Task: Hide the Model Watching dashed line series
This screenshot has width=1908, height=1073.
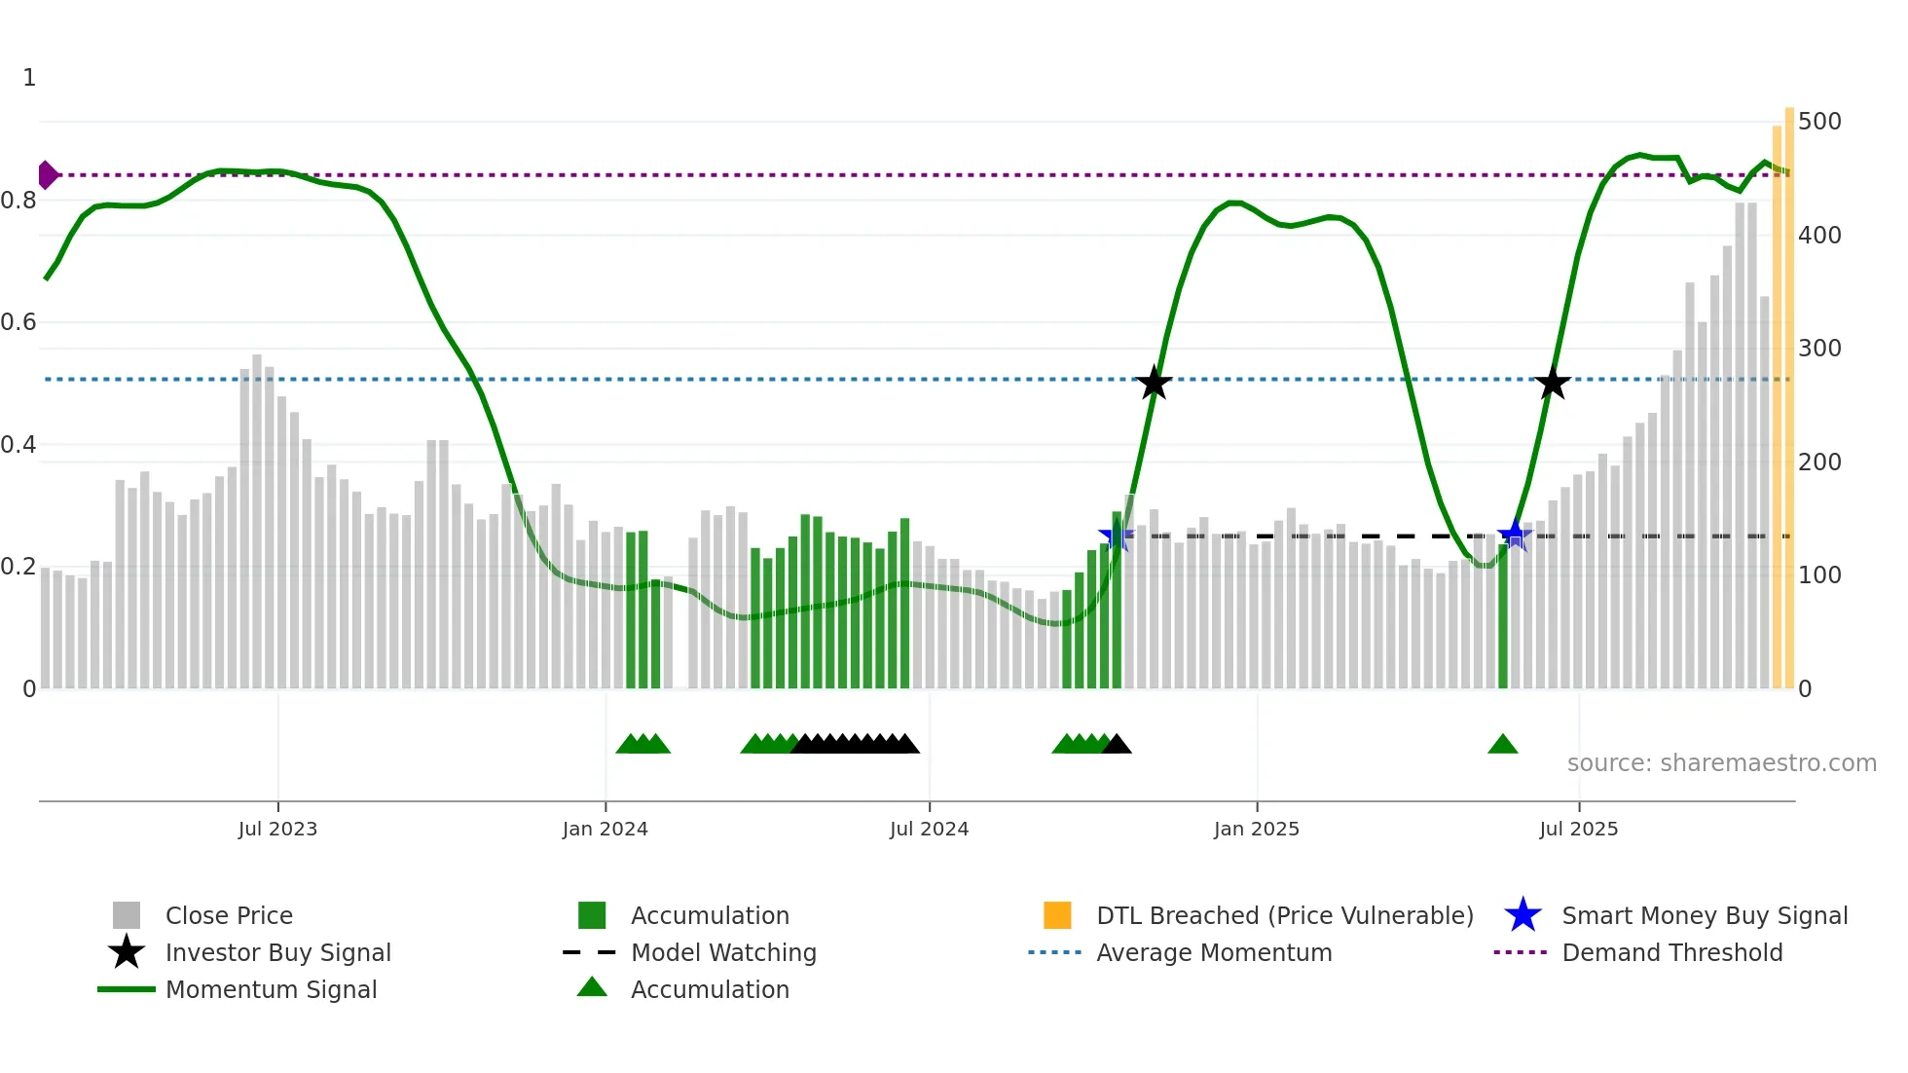Action: (723, 952)
